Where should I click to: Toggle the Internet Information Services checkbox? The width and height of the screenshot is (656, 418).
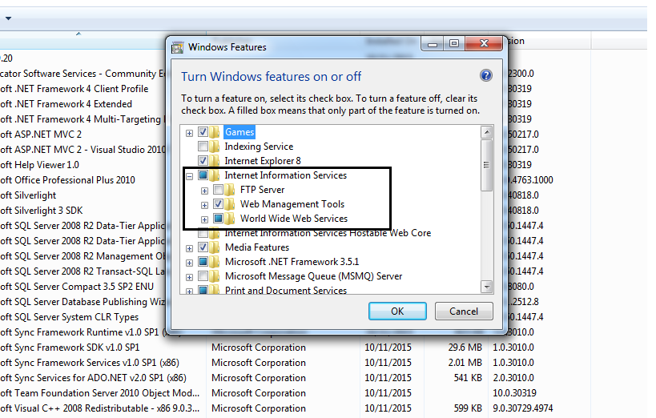click(x=203, y=175)
